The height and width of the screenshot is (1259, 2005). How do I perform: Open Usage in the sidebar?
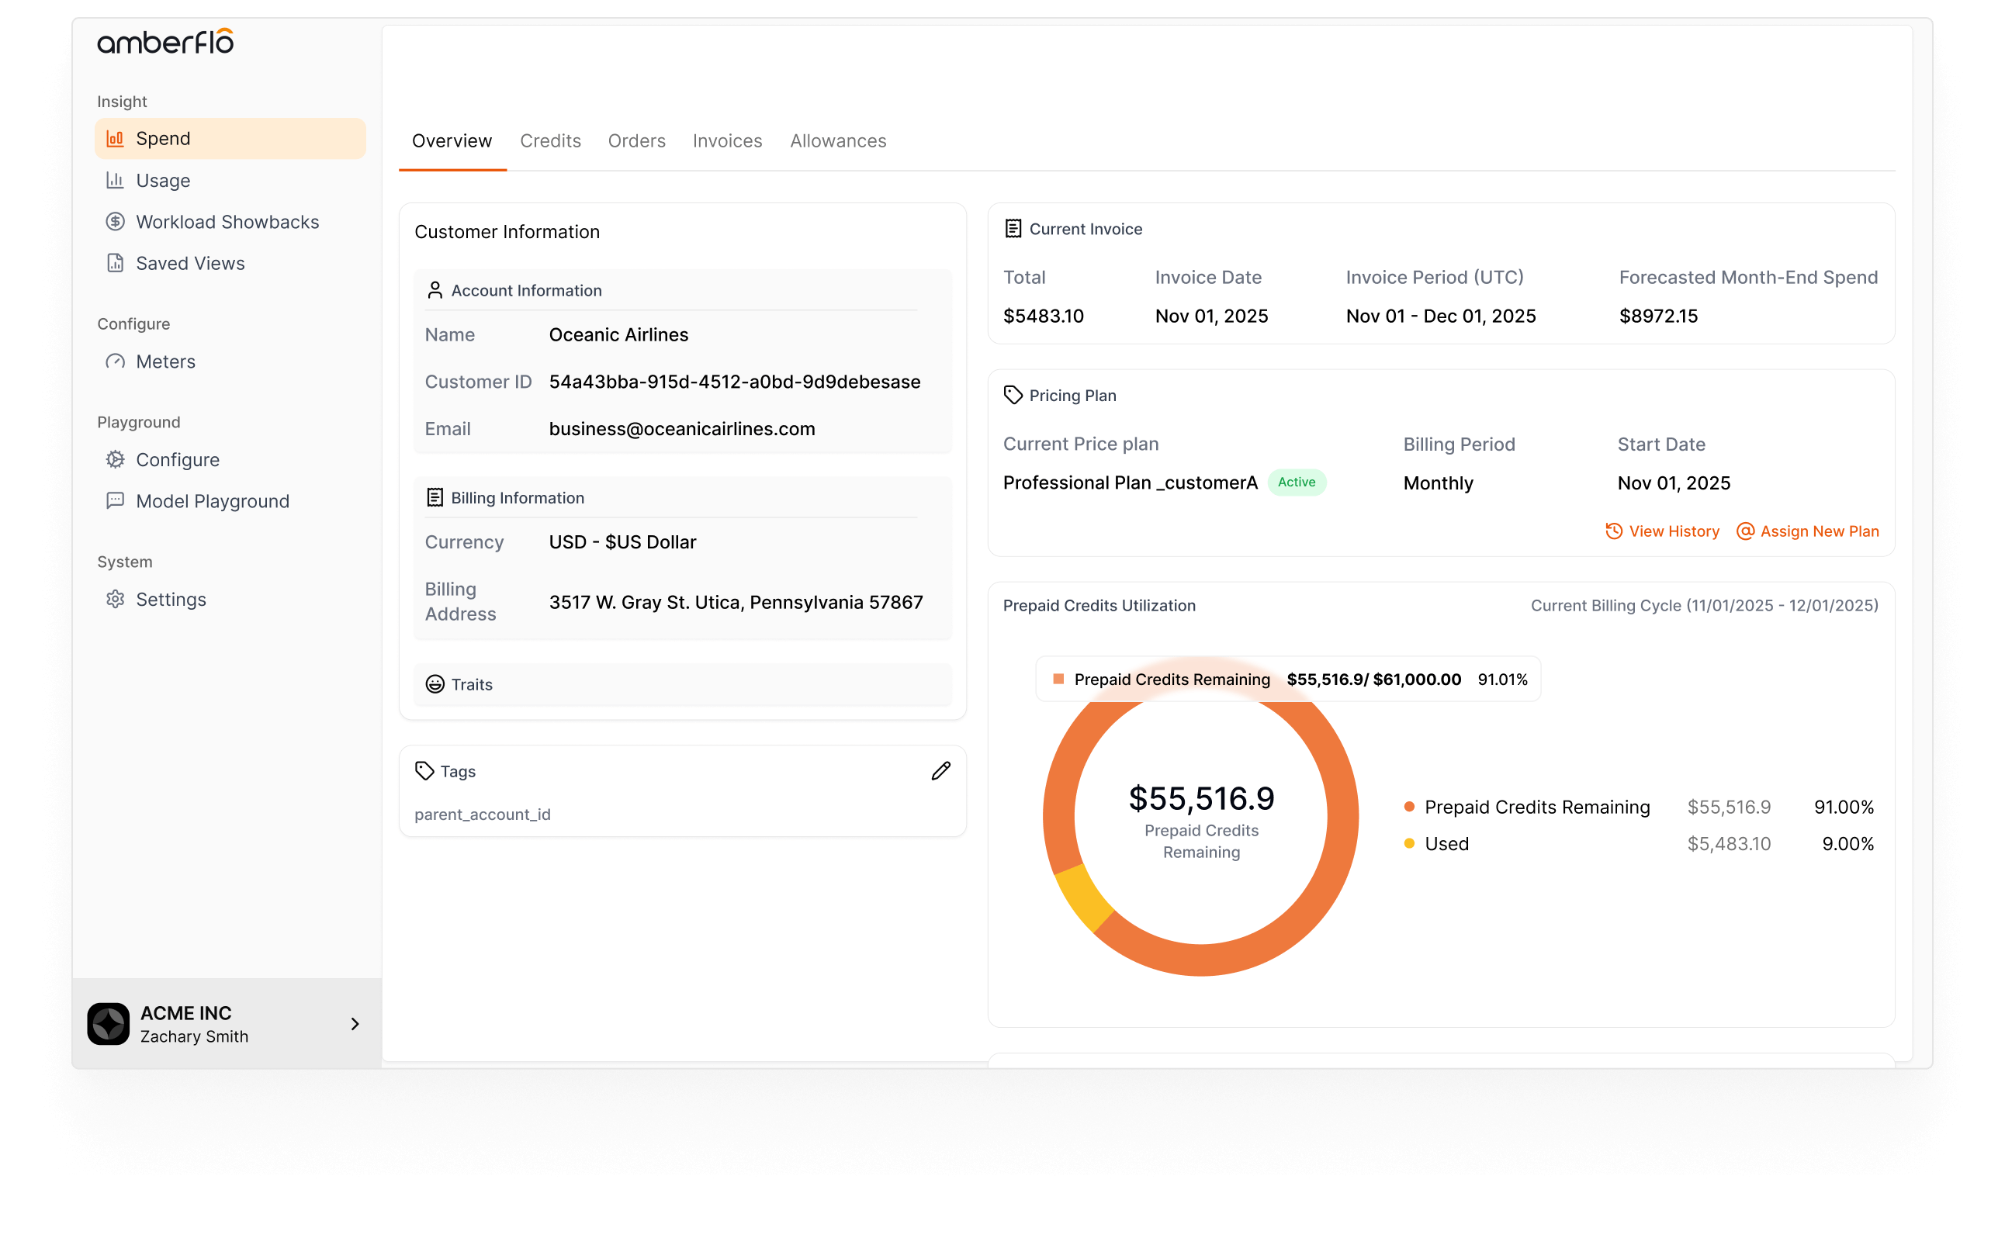click(162, 181)
